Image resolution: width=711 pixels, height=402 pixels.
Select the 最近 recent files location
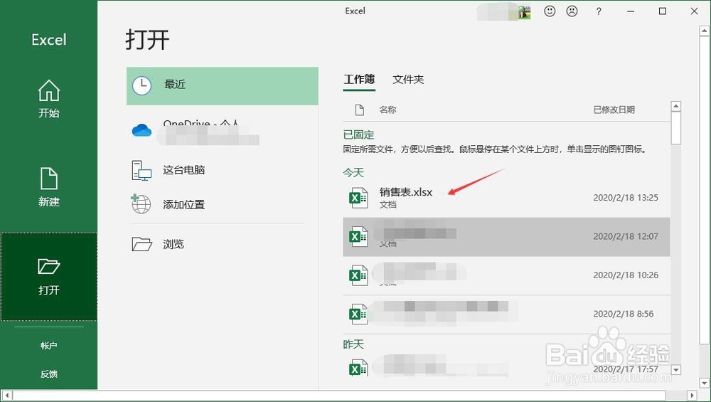(x=222, y=86)
